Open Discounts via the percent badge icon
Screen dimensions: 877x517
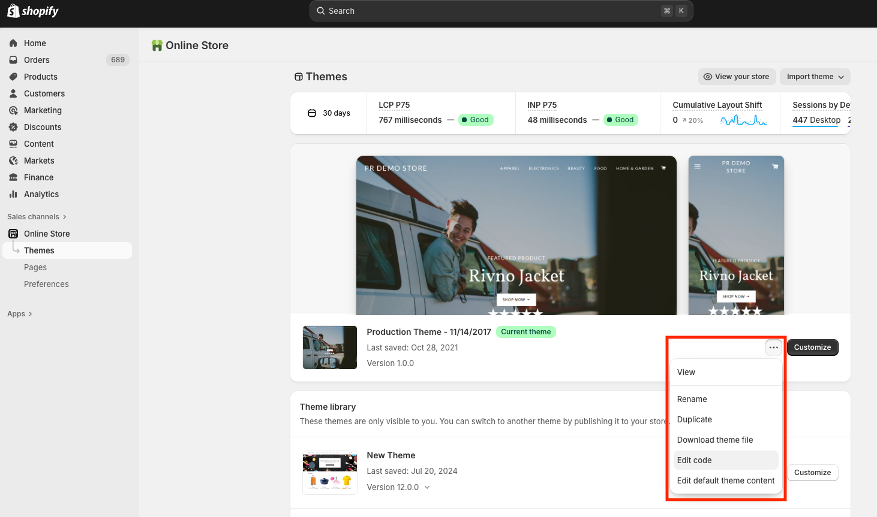click(13, 127)
